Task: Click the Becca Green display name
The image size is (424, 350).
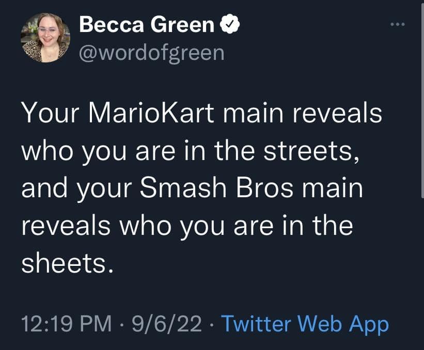Action: (147, 25)
